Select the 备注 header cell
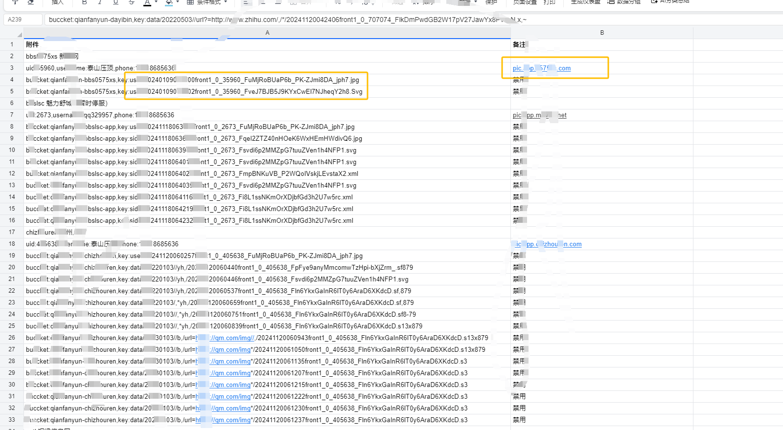This screenshot has width=783, height=430. coord(602,44)
